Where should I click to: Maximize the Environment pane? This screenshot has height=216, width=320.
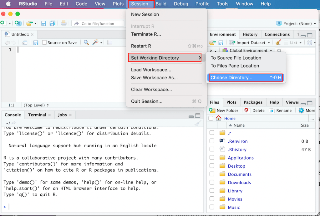point(310,35)
